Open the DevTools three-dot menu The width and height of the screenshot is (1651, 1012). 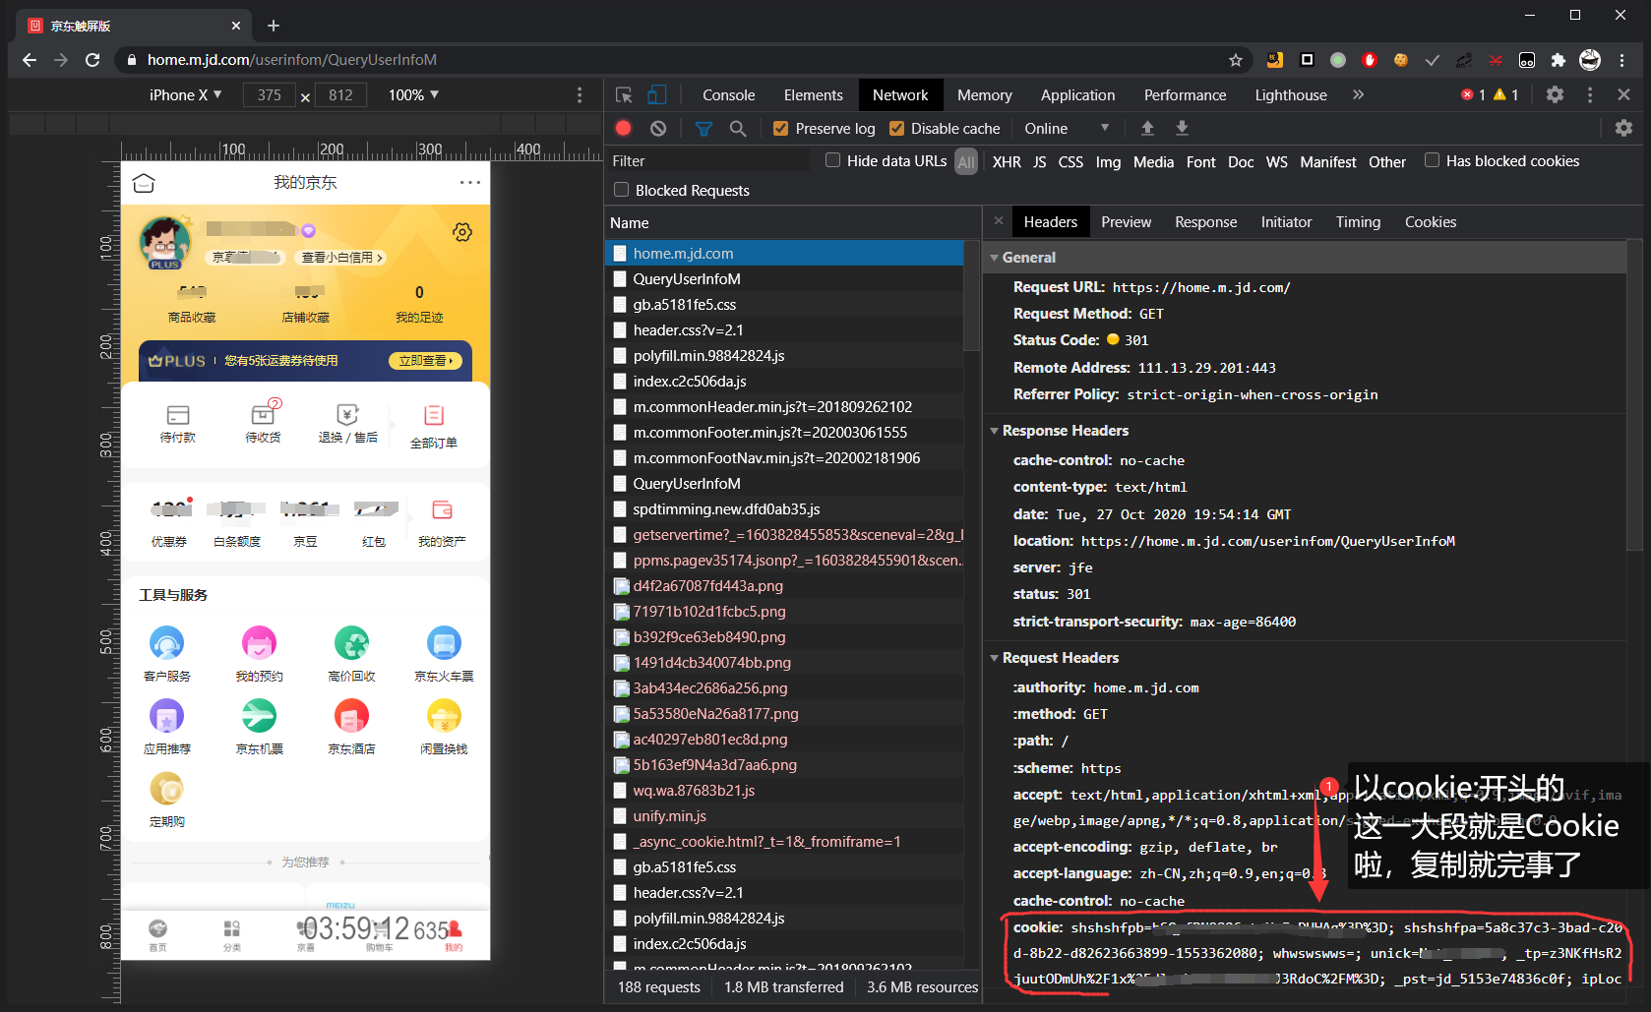click(x=1590, y=94)
